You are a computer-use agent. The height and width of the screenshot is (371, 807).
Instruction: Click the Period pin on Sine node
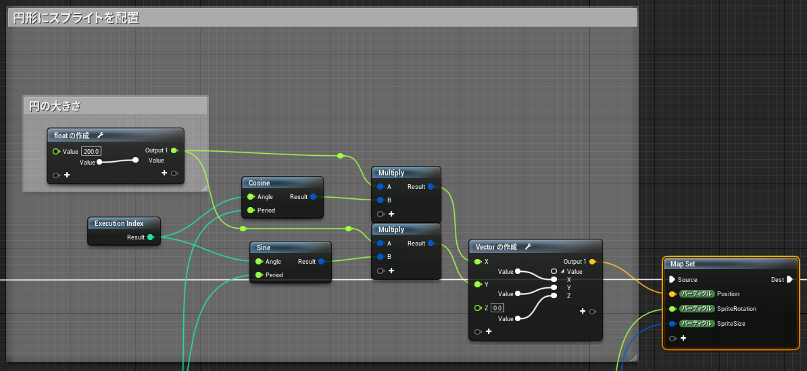point(259,275)
